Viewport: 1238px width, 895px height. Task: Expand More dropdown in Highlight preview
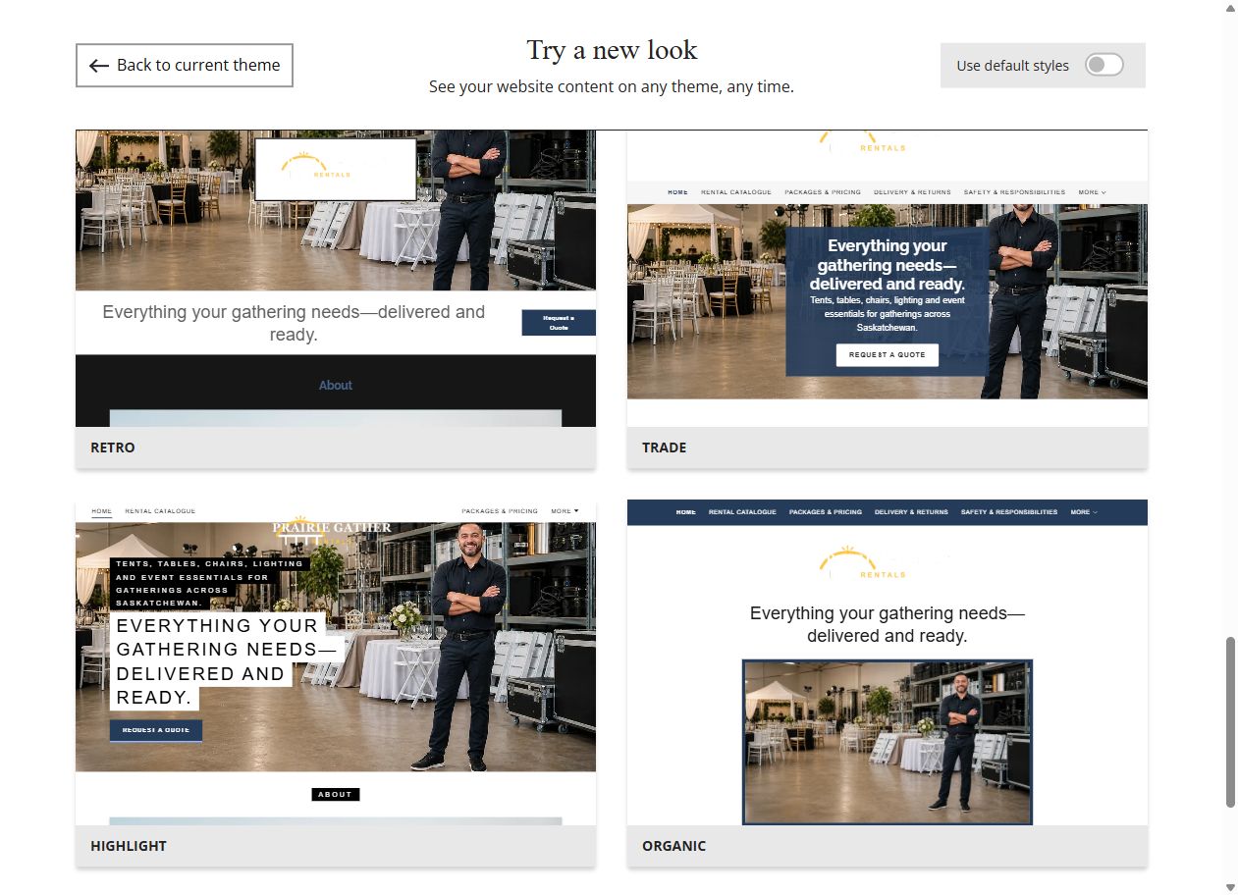point(565,511)
